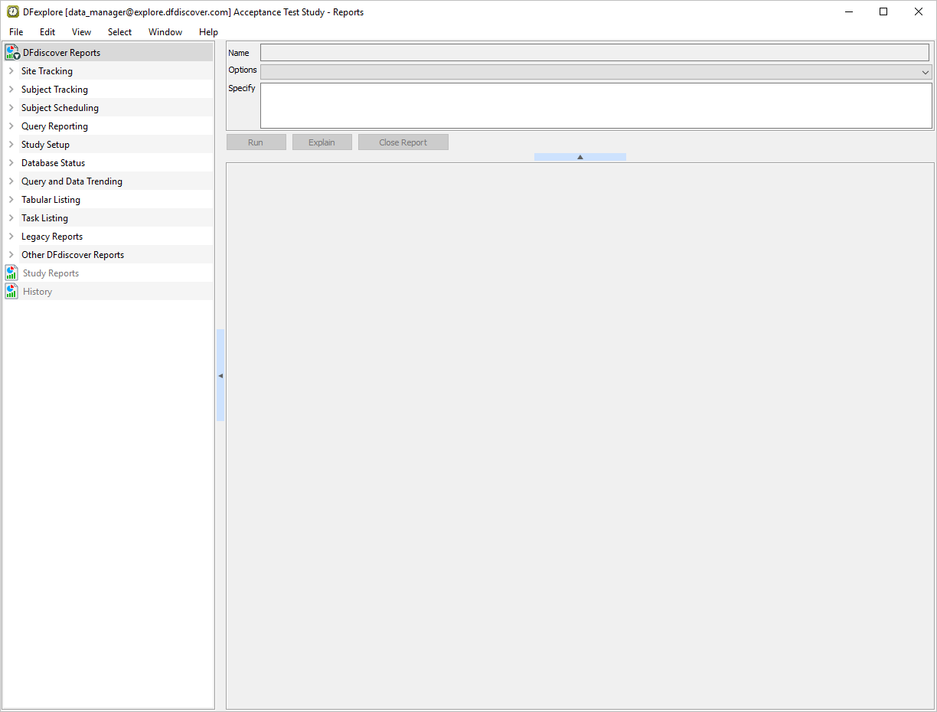Select Database Status in the report tree
This screenshot has height=712, width=937.
pyautogui.click(x=54, y=163)
